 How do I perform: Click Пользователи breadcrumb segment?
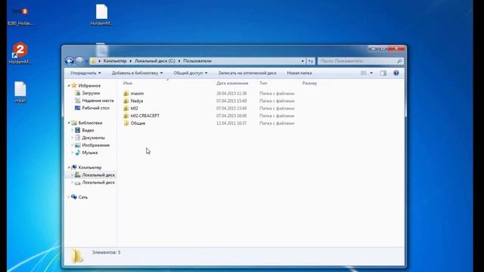197,61
